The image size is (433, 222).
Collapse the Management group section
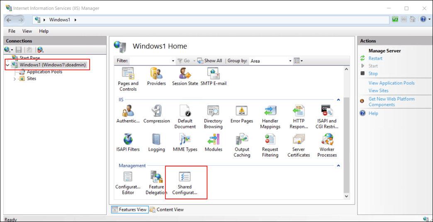click(338, 166)
